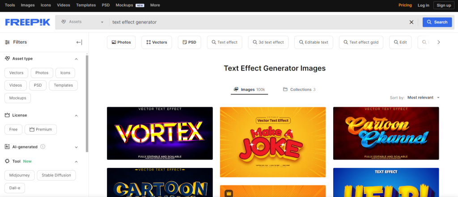Open the Pricing link
Screen dimensions: 458x197
tap(405, 5)
